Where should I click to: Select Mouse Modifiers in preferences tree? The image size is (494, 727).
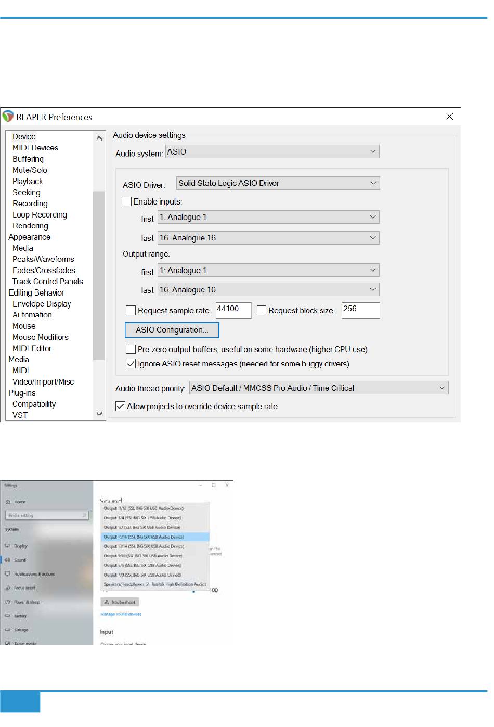click(41, 337)
